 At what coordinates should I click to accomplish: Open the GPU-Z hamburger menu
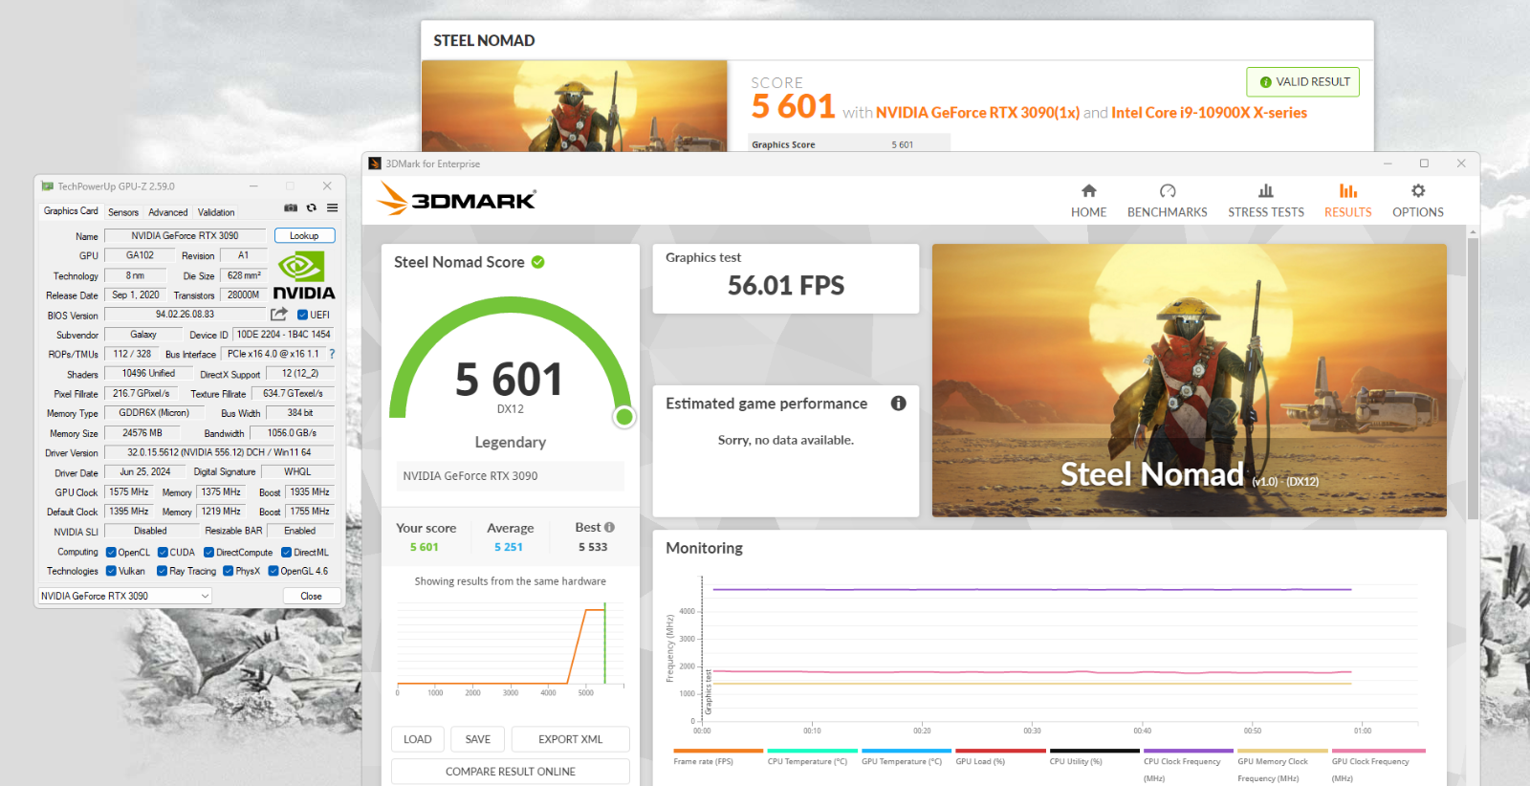pos(332,207)
